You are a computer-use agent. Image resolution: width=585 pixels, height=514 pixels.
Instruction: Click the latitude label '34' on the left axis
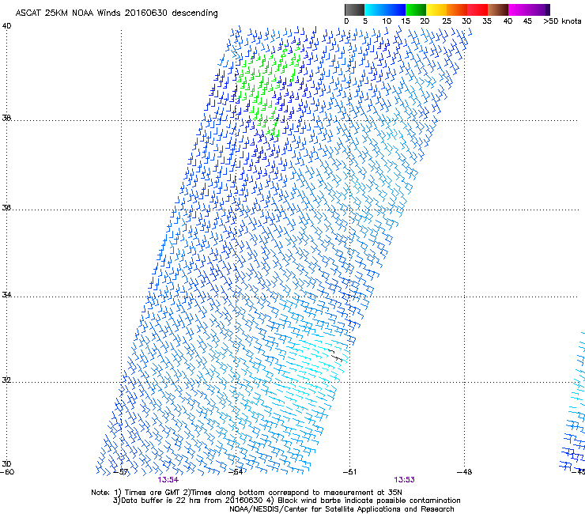click(x=6, y=294)
